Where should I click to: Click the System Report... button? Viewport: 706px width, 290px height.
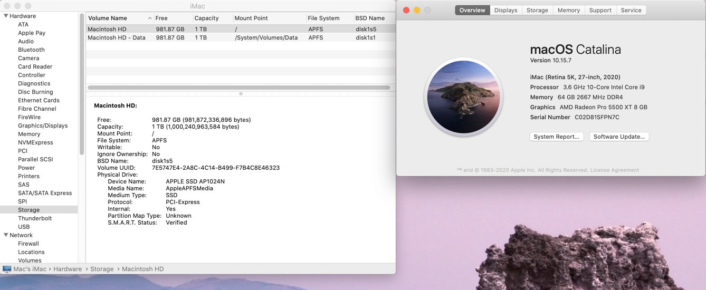(557, 137)
